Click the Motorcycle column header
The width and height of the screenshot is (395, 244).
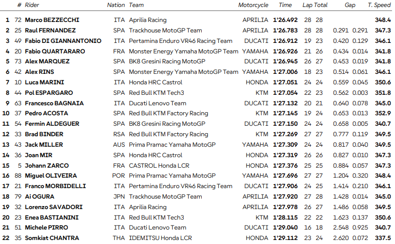253,5
